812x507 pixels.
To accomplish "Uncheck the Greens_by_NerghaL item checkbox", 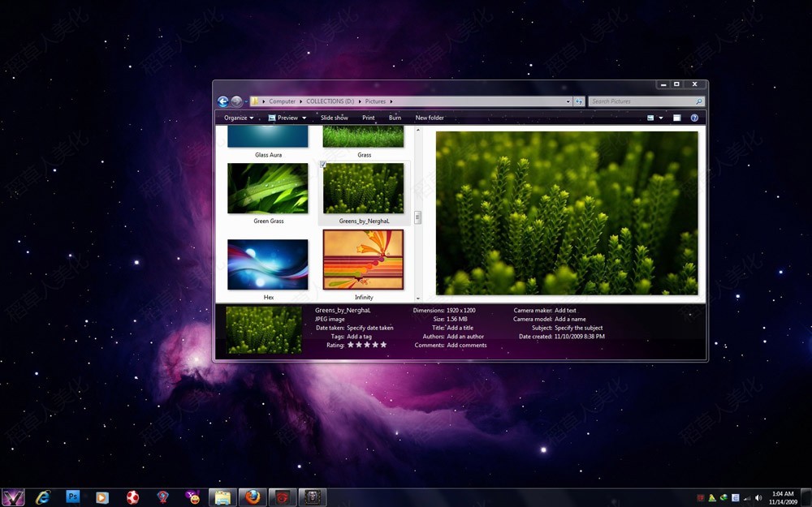I will (x=322, y=165).
